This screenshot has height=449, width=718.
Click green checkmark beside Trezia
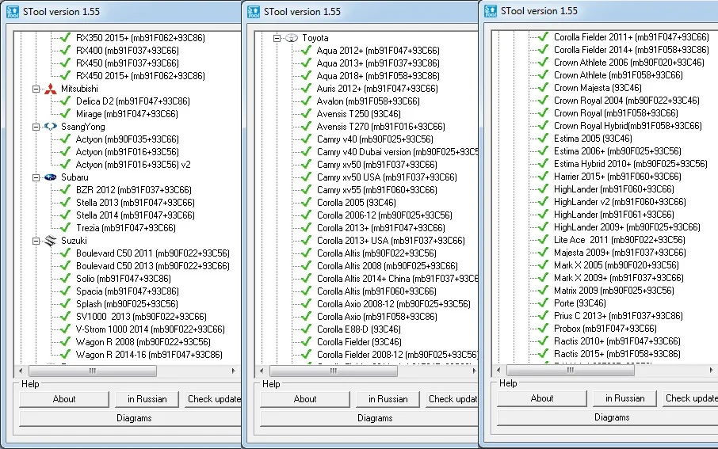[66, 227]
